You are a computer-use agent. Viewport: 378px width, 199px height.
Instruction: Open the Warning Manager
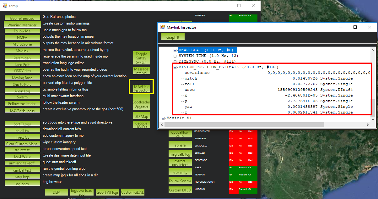point(22,24)
